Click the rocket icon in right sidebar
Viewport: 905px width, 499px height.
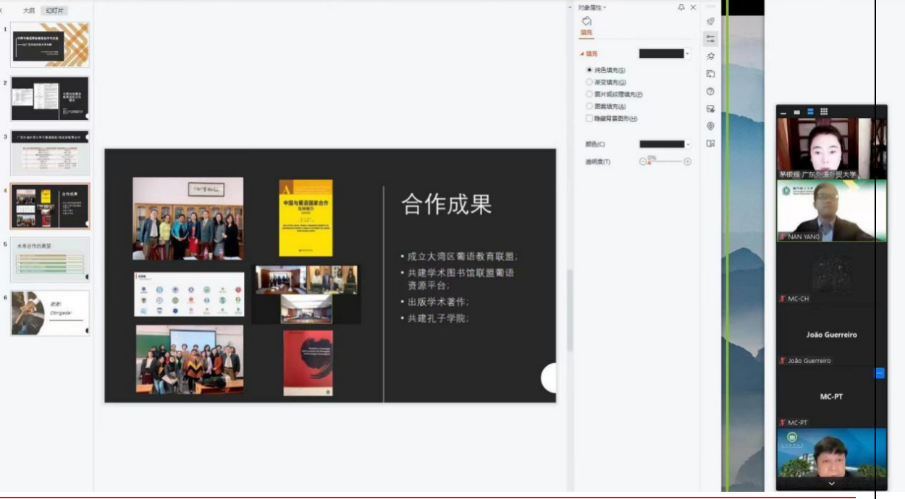click(710, 21)
